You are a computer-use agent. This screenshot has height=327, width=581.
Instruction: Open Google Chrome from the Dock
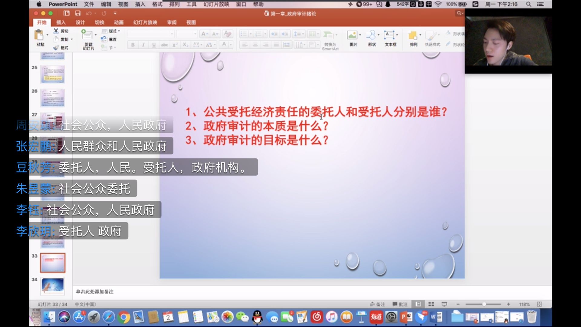coord(123,317)
